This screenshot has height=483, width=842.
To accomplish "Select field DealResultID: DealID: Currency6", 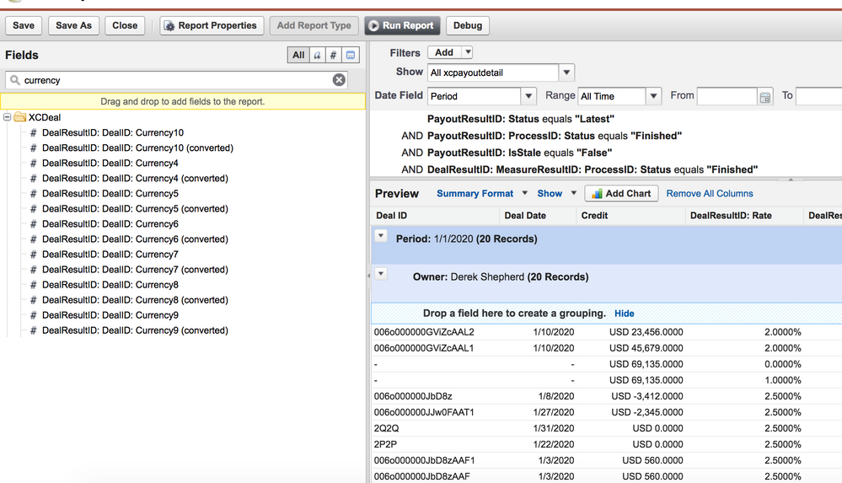I will click(110, 223).
